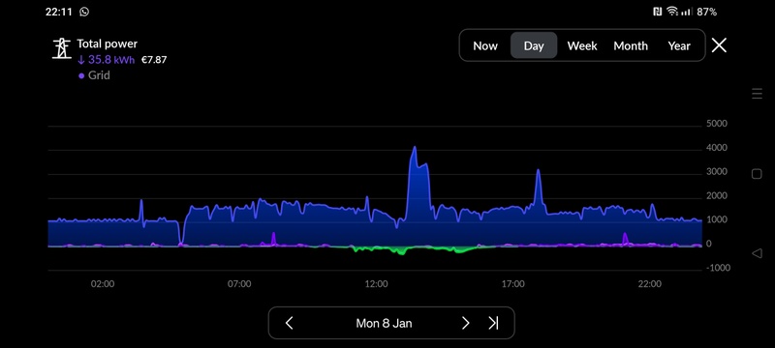Viewport: 775px width, 348px height.
Task: Tap the 5000 y-axis label
Action: pyautogui.click(x=717, y=124)
